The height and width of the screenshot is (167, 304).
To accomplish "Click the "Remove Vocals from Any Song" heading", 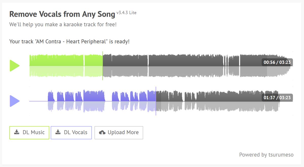I will [x=62, y=14].
